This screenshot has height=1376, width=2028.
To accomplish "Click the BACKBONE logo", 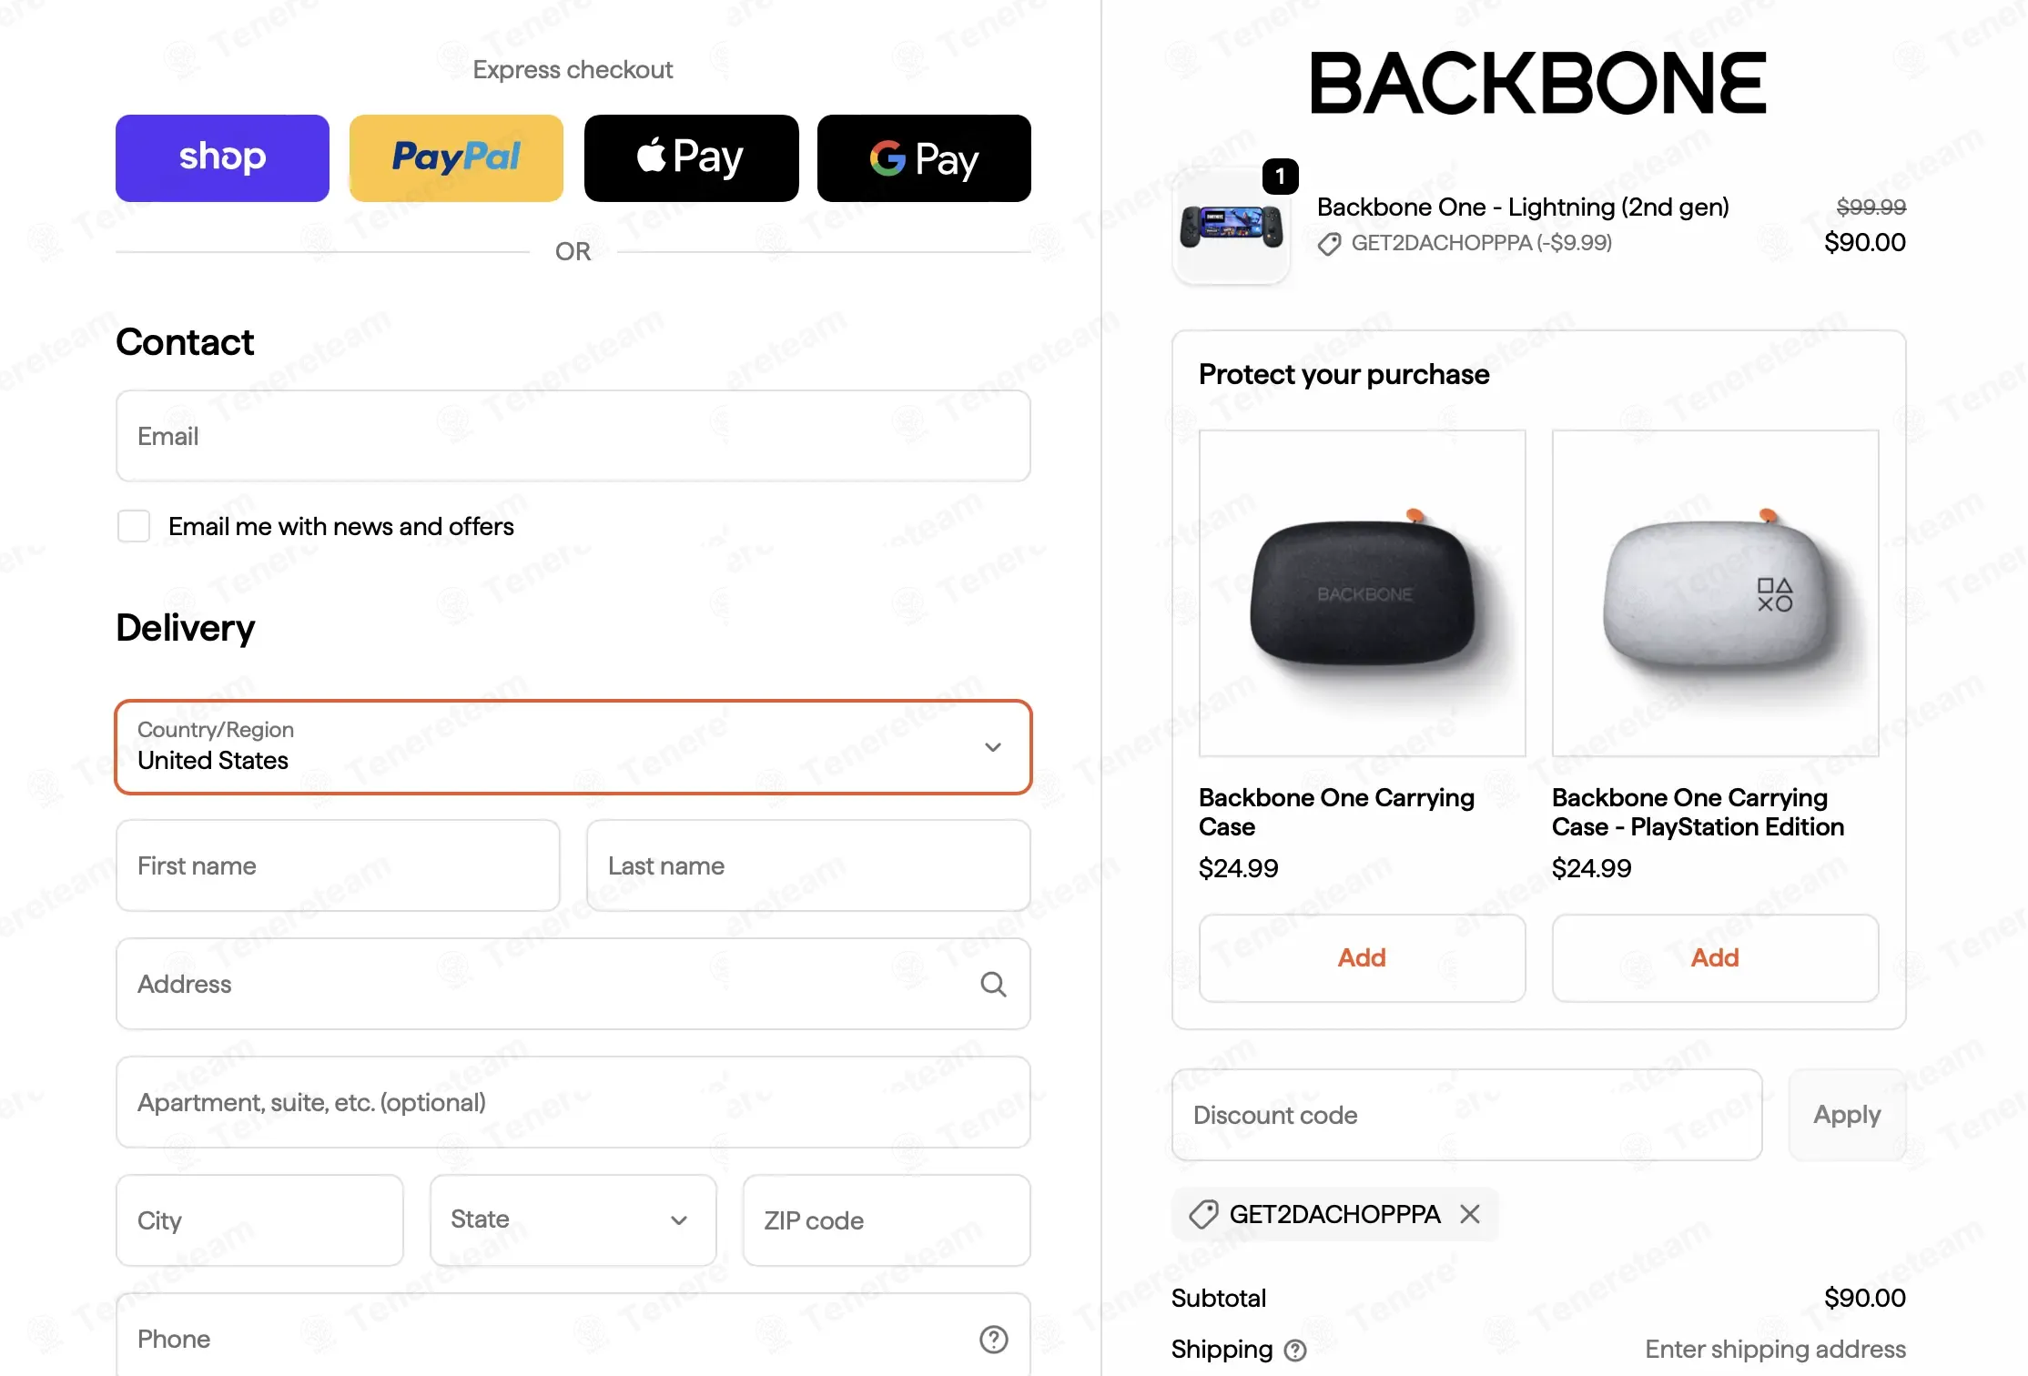I will pyautogui.click(x=1538, y=84).
